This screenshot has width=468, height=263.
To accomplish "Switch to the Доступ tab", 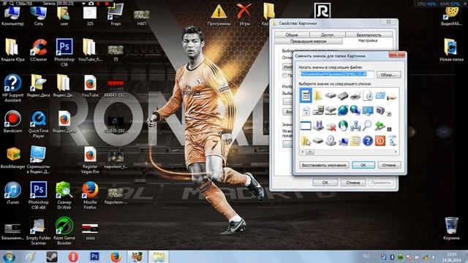I will tap(327, 35).
